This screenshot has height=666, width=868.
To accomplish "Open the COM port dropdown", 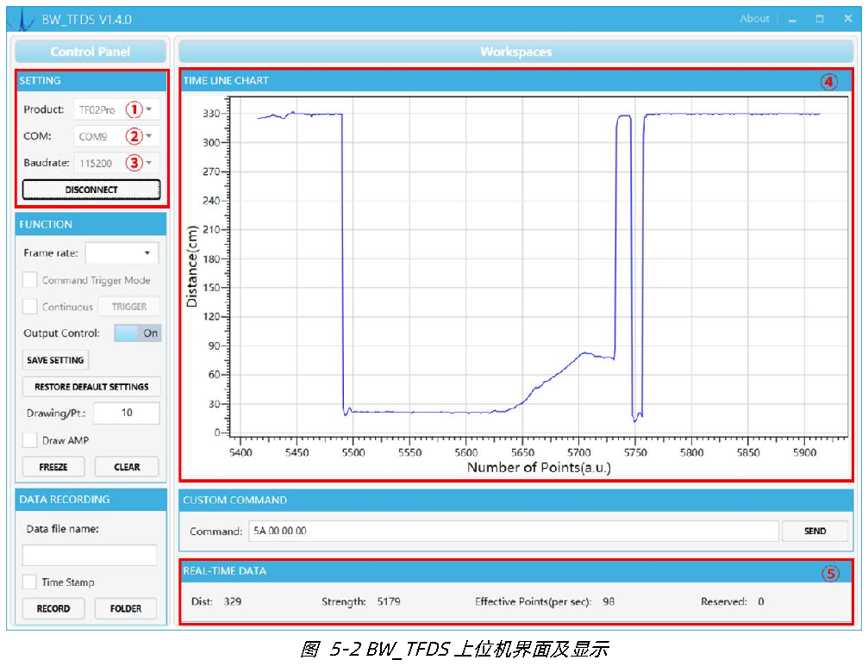I will tap(117, 136).
